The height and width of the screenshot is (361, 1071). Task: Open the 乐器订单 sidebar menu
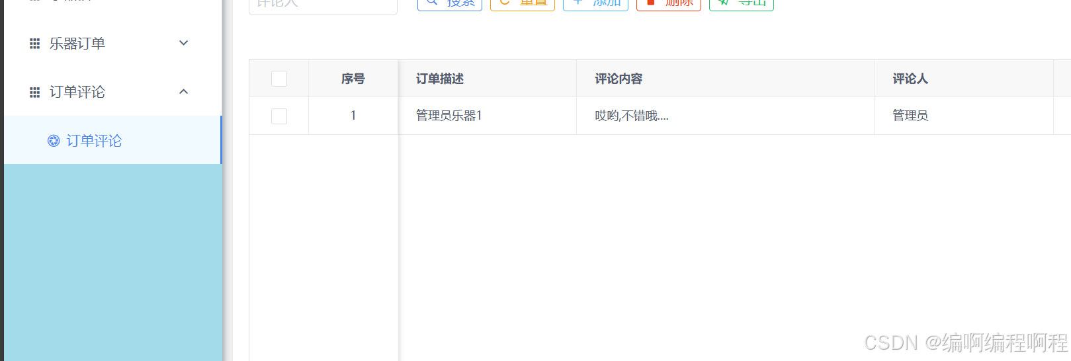(x=112, y=44)
